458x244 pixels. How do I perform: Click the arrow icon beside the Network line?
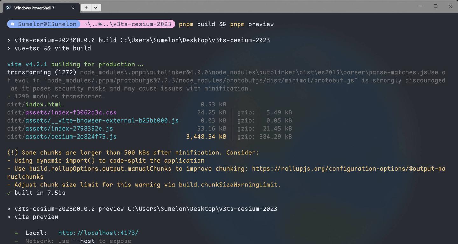coord(16,241)
